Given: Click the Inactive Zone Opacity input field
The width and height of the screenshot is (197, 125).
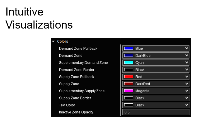Looking at the screenshot, I should [x=156, y=112].
